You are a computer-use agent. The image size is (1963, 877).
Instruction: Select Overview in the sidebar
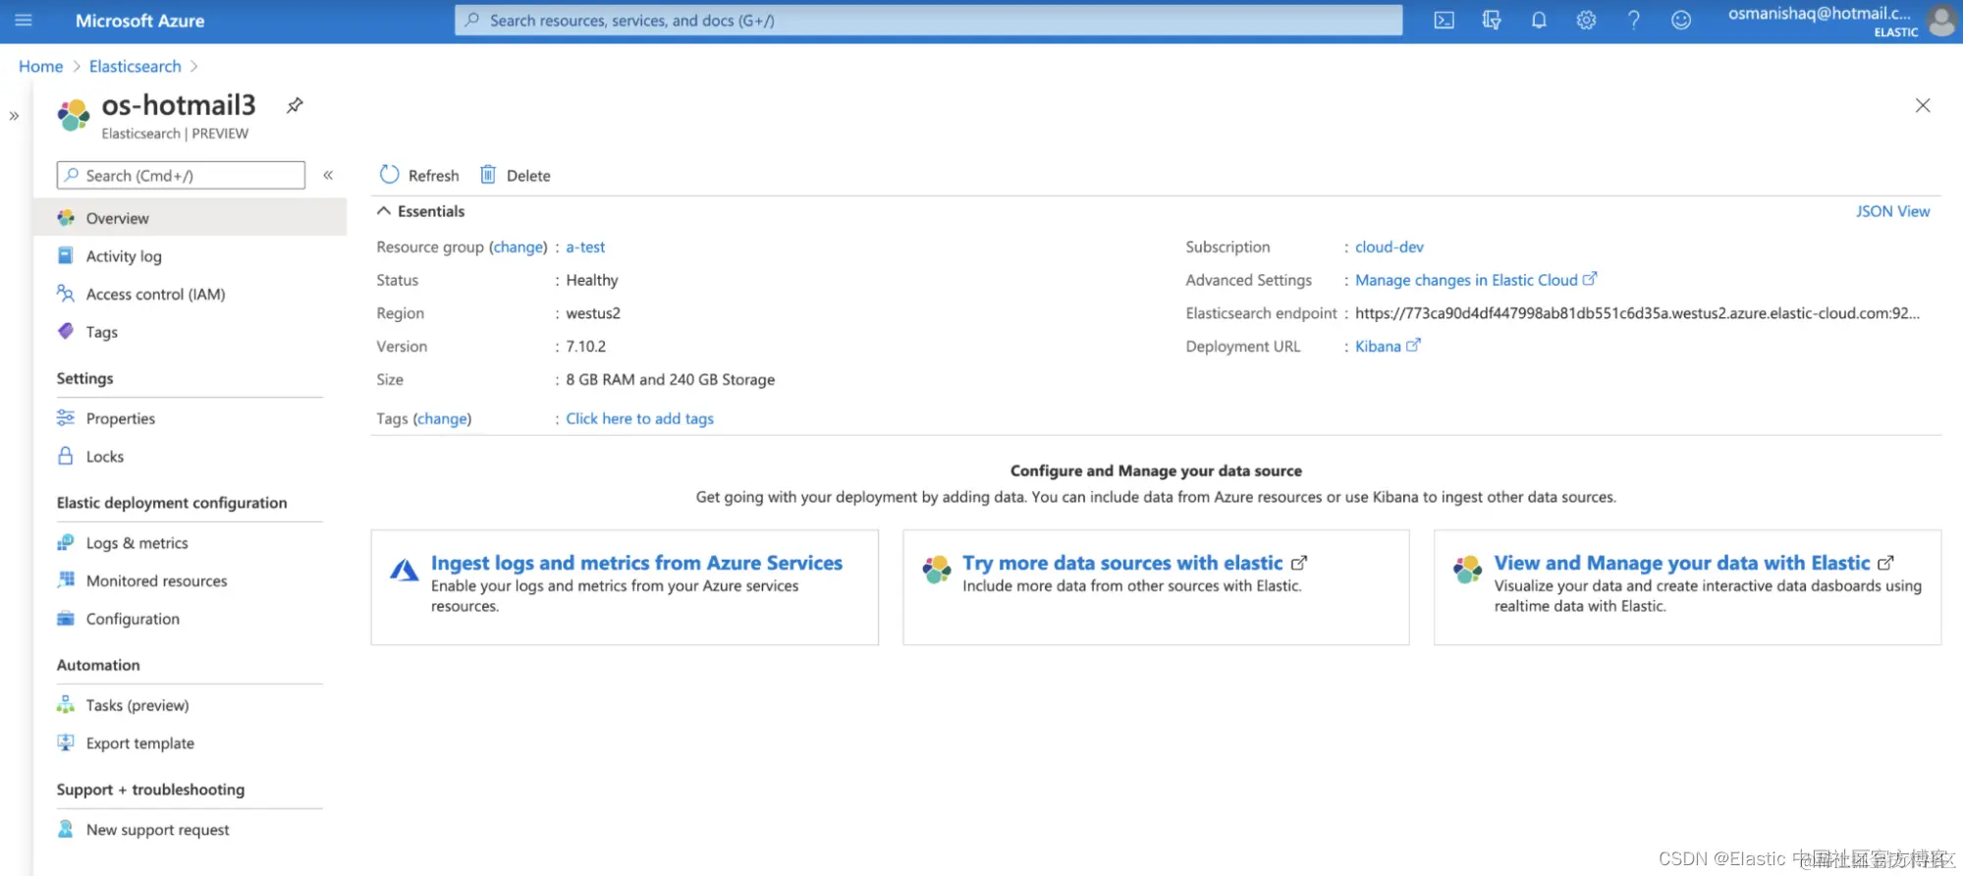pos(191,218)
